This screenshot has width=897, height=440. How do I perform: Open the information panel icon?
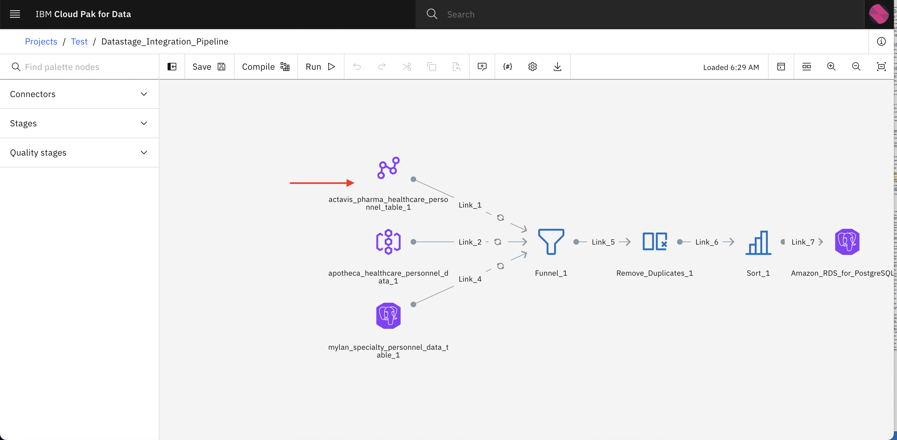pos(881,41)
